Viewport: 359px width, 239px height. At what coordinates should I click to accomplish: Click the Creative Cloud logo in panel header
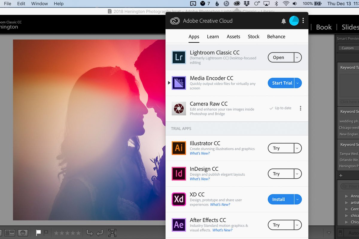175,21
